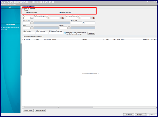Viewport: 158px width, 117px height.
Task: Click into the Banco code field
Action: 27,28
